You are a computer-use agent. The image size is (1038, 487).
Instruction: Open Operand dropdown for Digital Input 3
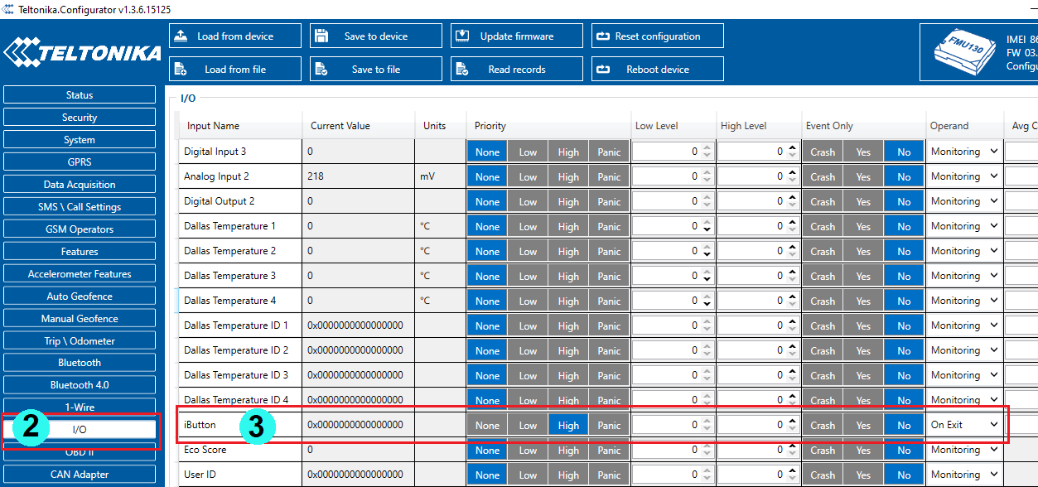coord(965,152)
